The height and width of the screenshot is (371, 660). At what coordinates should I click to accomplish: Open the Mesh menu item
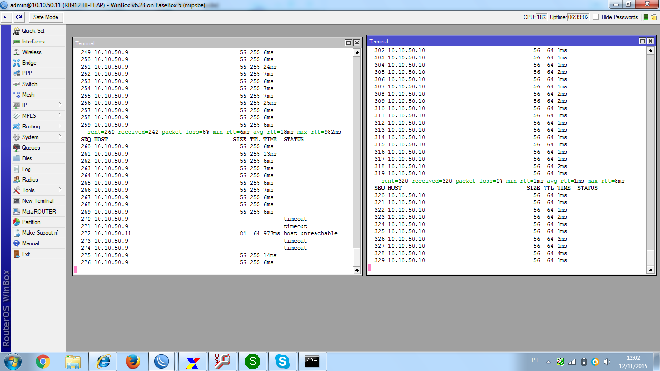point(38,95)
